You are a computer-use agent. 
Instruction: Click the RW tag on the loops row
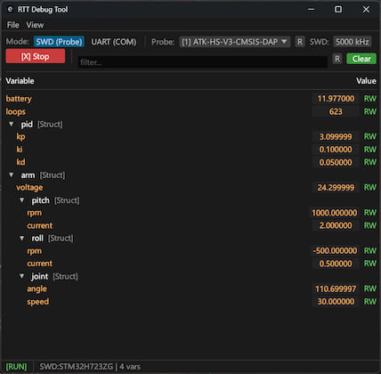[370, 111]
